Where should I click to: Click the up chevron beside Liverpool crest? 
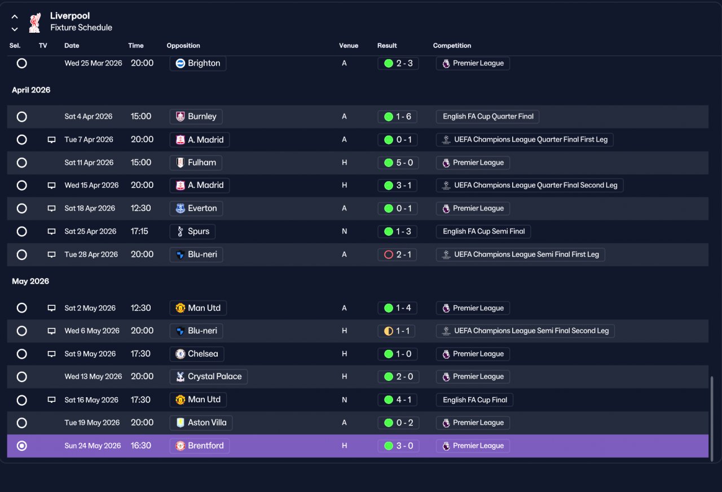[x=15, y=17]
